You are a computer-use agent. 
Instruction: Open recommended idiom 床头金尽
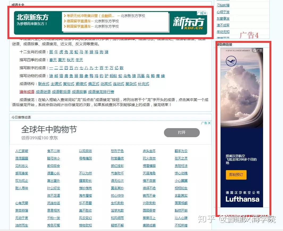[149, 151]
